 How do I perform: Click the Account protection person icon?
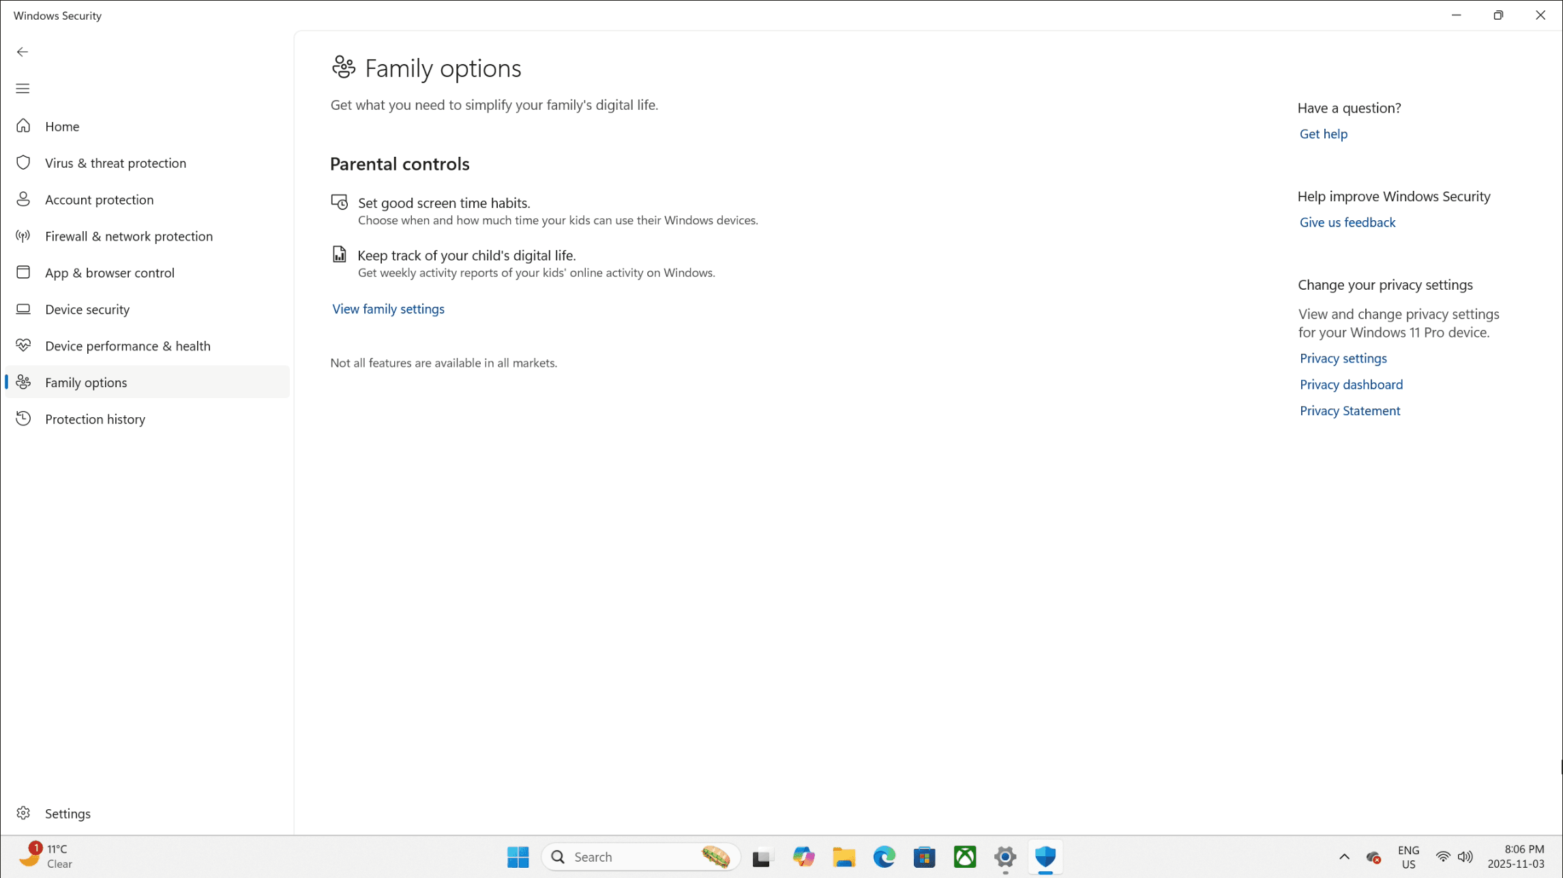(x=23, y=199)
